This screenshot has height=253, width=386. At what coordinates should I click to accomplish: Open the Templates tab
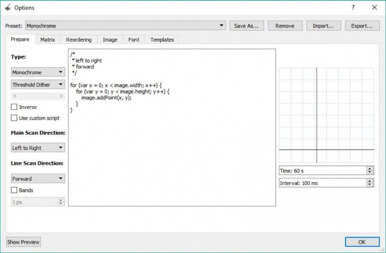coord(162,40)
